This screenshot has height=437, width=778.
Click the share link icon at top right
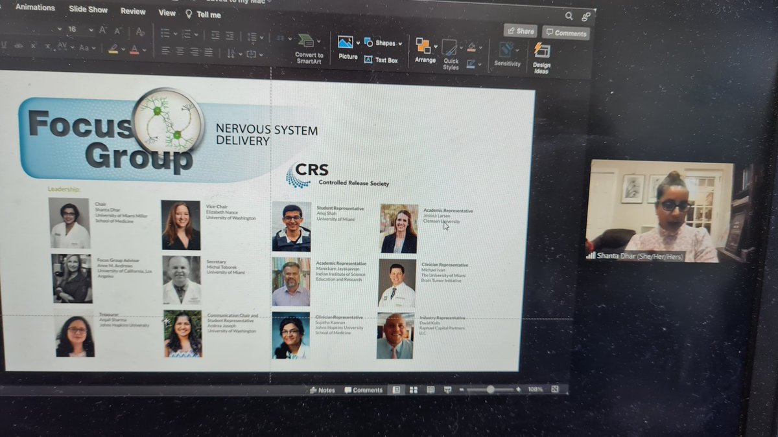[586, 17]
